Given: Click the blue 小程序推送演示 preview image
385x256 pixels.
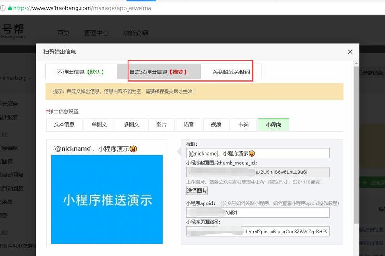Looking at the screenshot, I should click(x=107, y=199).
